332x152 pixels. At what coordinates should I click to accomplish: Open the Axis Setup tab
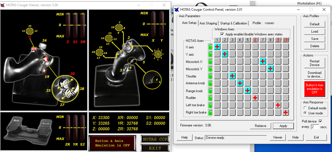coord(189,23)
